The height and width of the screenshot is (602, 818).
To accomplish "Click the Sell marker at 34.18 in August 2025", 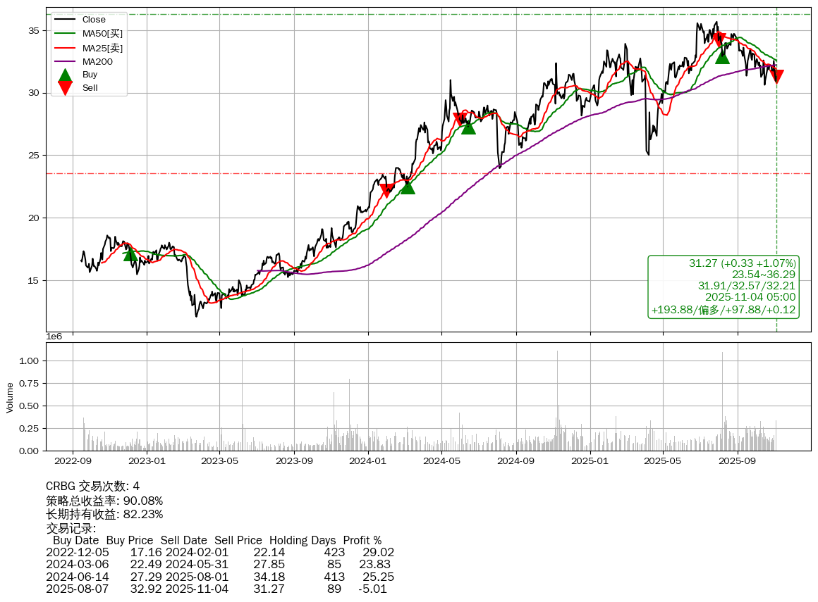I will [719, 39].
